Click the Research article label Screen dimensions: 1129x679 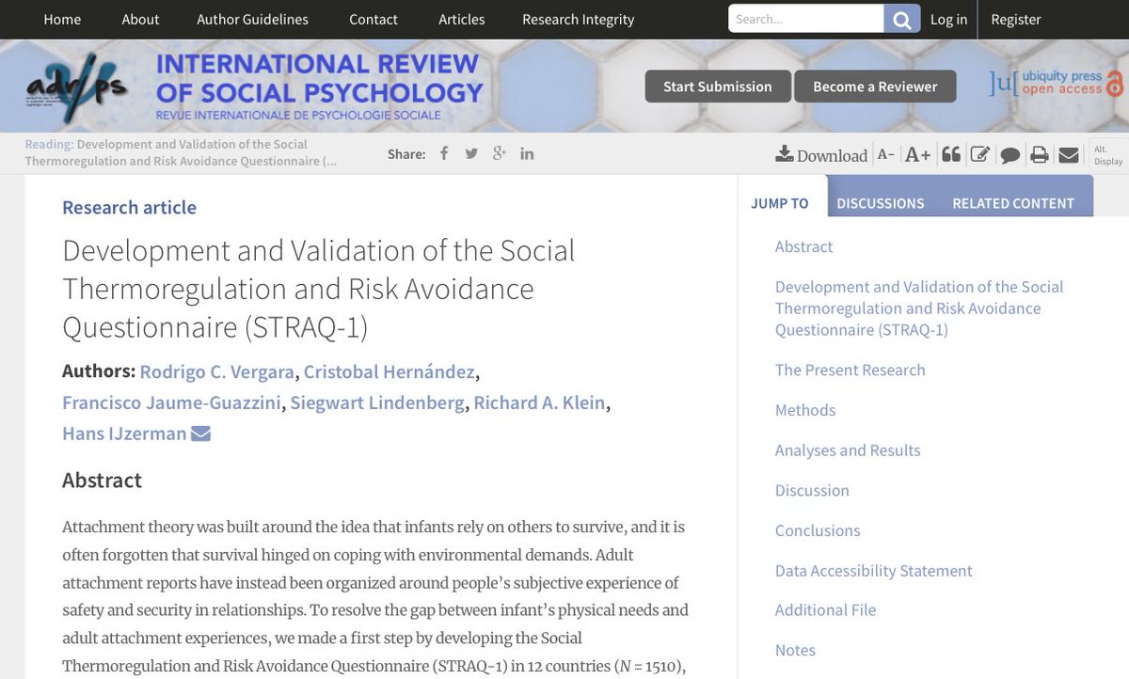(x=129, y=207)
